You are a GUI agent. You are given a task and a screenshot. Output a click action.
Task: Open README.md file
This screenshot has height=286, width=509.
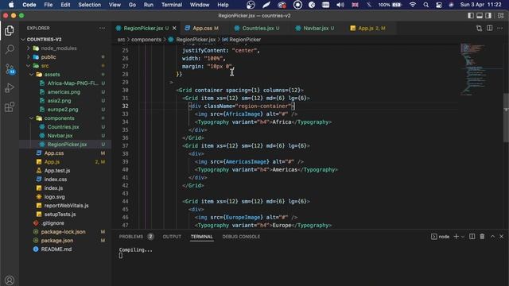pos(56,249)
